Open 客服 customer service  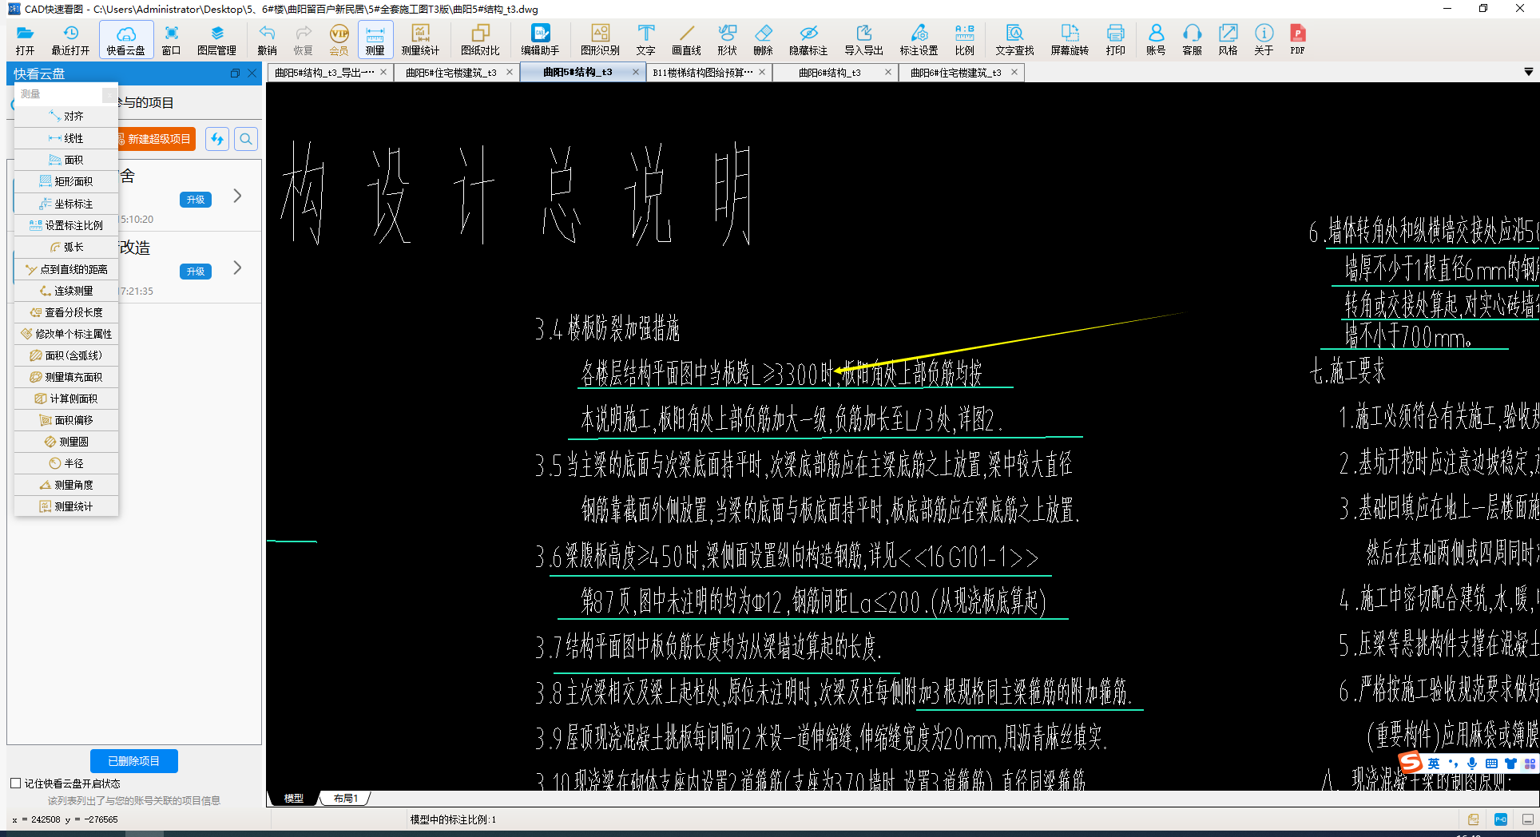1192,39
